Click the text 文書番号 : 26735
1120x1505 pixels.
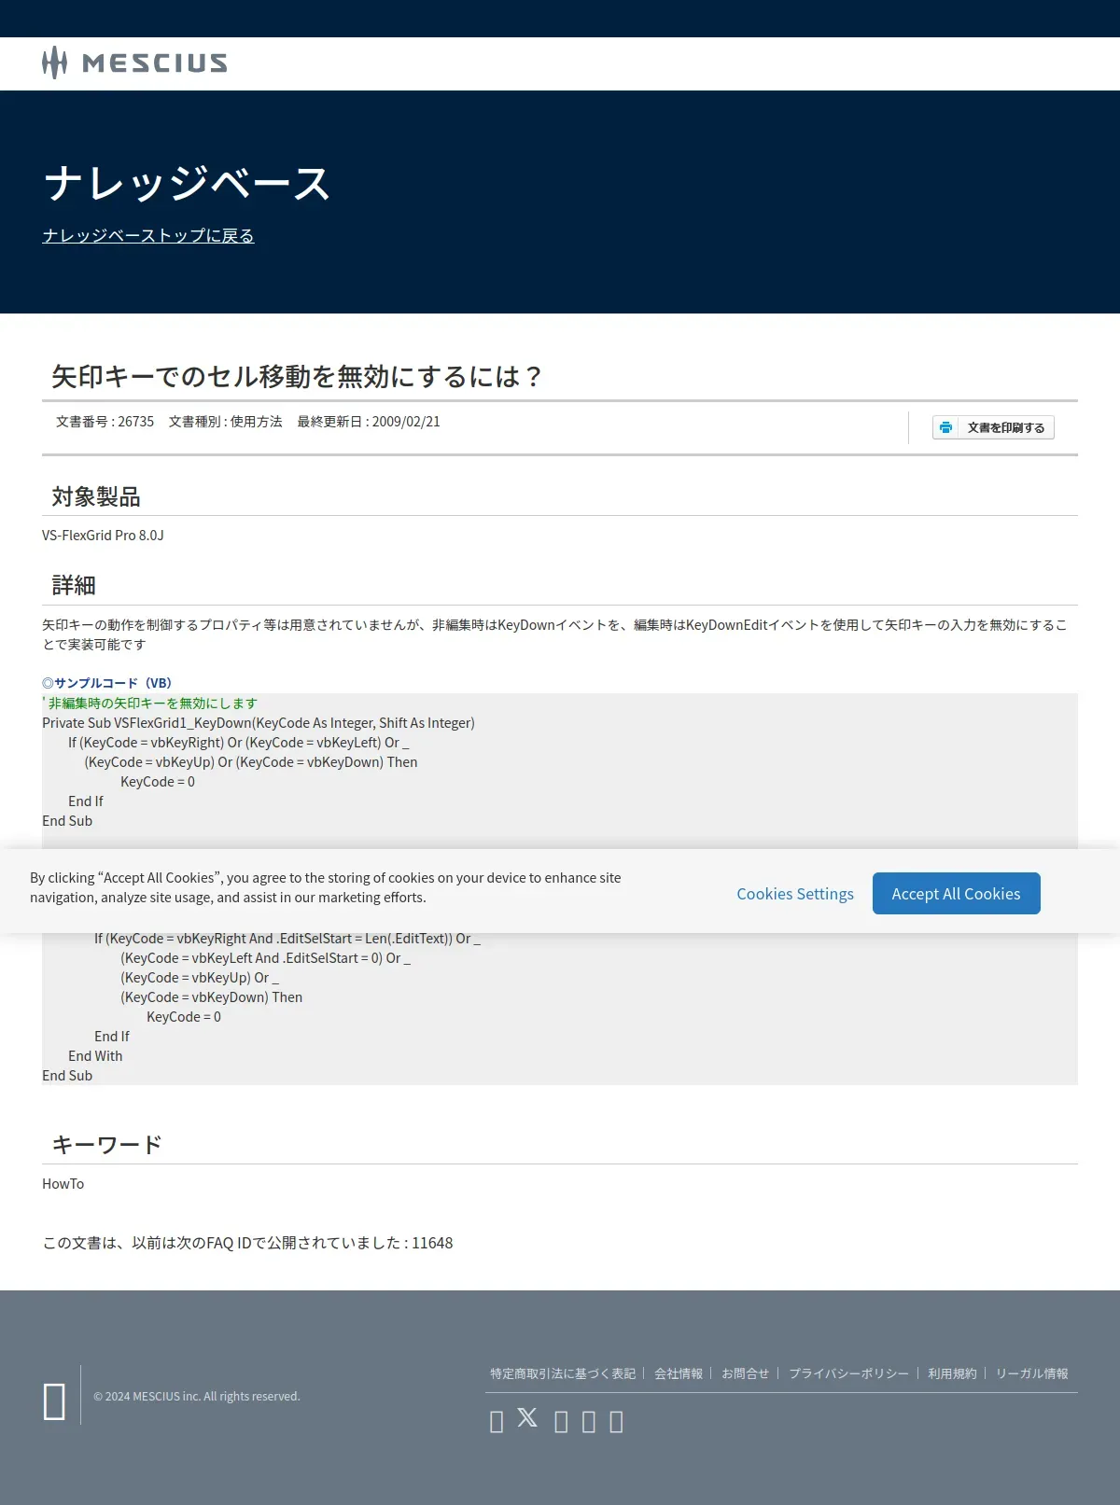click(105, 422)
